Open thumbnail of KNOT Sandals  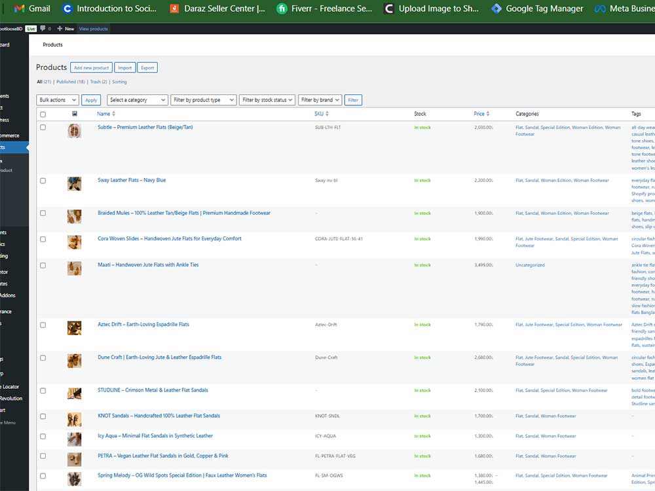tap(75, 420)
